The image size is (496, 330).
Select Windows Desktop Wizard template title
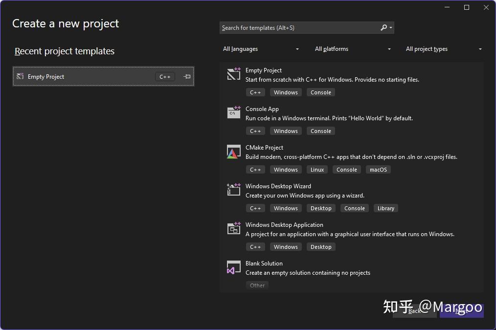pos(278,186)
